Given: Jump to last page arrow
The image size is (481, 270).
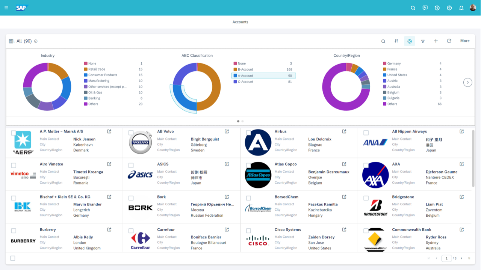Looking at the screenshot, I should pos(469,258).
